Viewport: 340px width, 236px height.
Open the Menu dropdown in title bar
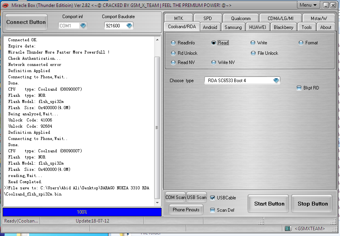pyautogui.click(x=308, y=5)
